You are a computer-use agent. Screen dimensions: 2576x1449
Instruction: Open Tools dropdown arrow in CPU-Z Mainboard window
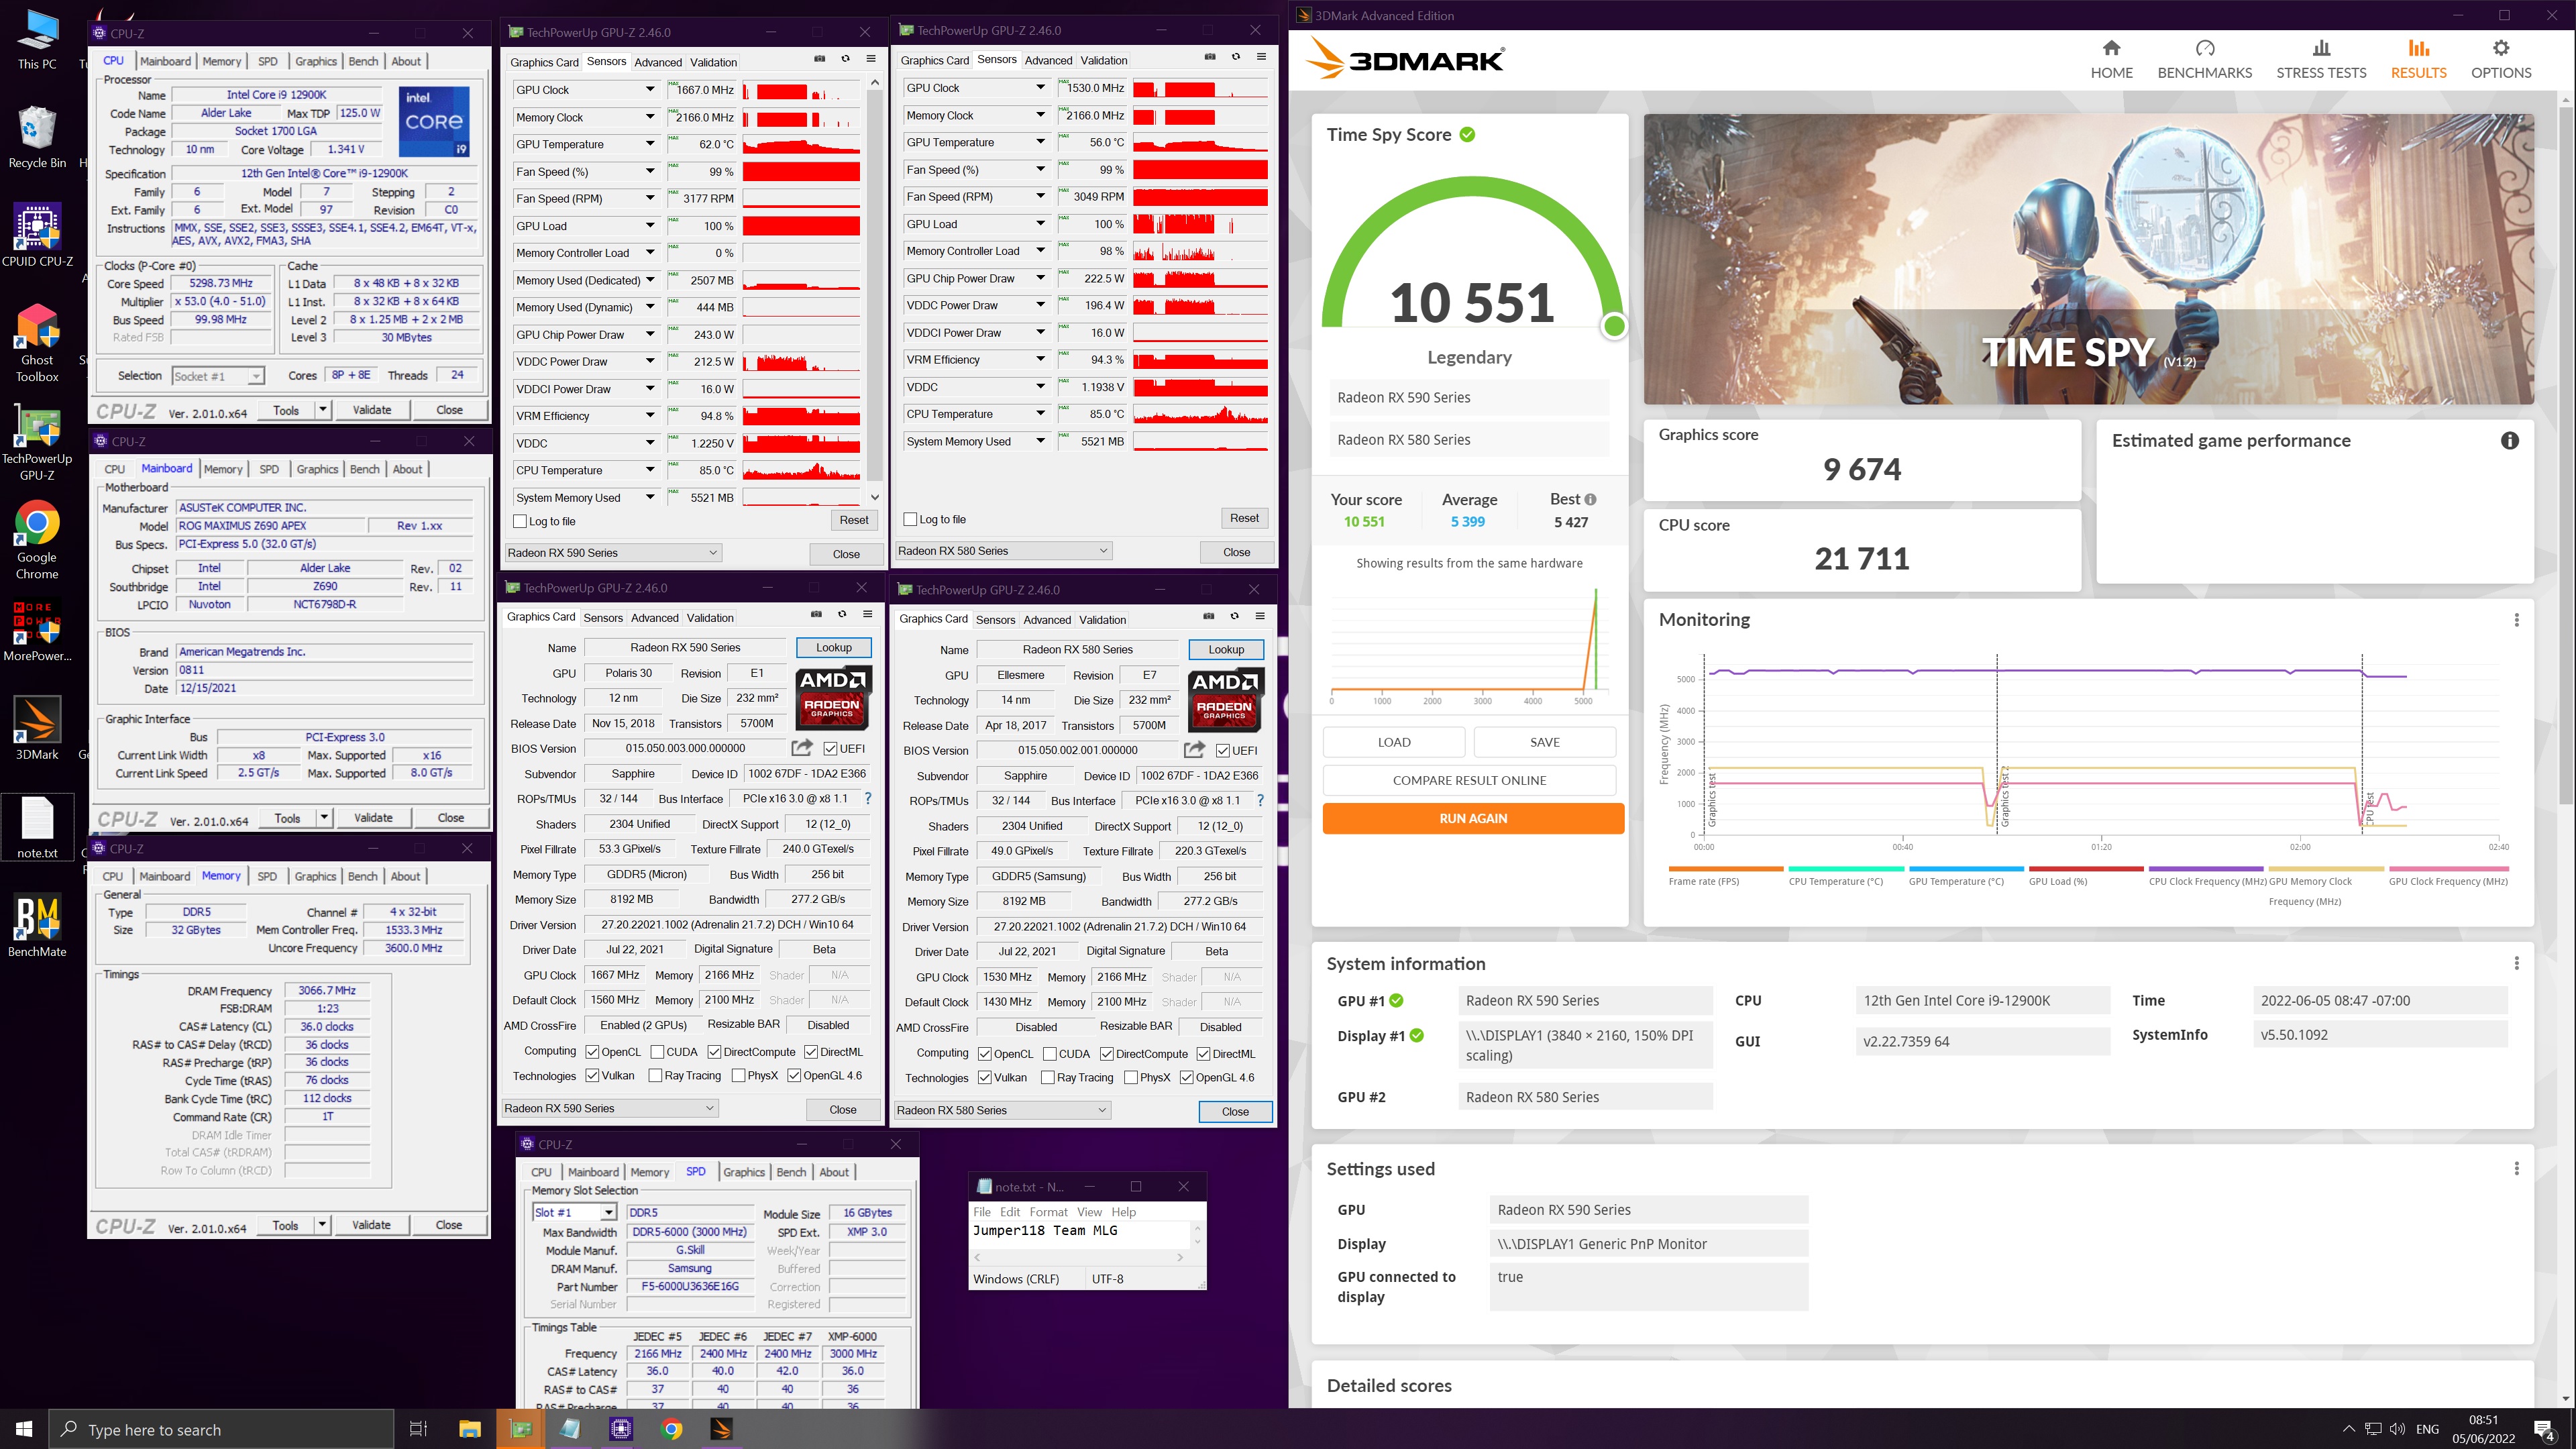click(324, 817)
